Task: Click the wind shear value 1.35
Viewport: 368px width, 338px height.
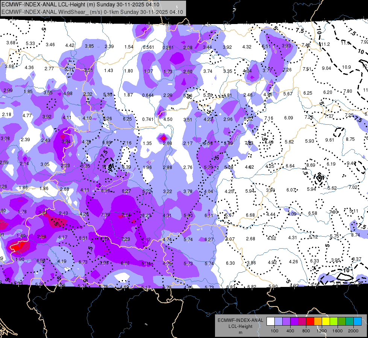Action: tap(147, 143)
